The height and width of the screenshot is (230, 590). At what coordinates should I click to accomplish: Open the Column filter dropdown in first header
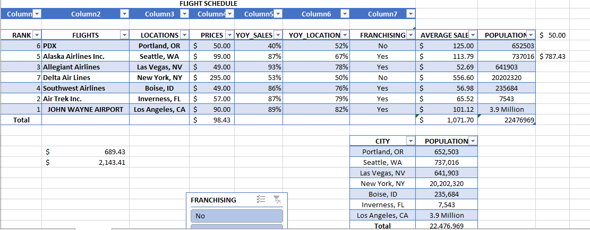37,14
